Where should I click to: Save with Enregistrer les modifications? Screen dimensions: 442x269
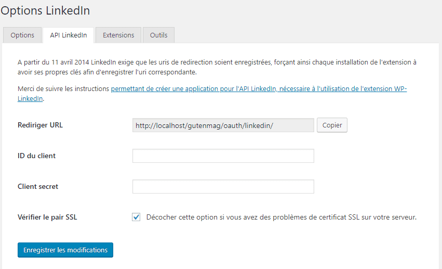[x=65, y=250]
